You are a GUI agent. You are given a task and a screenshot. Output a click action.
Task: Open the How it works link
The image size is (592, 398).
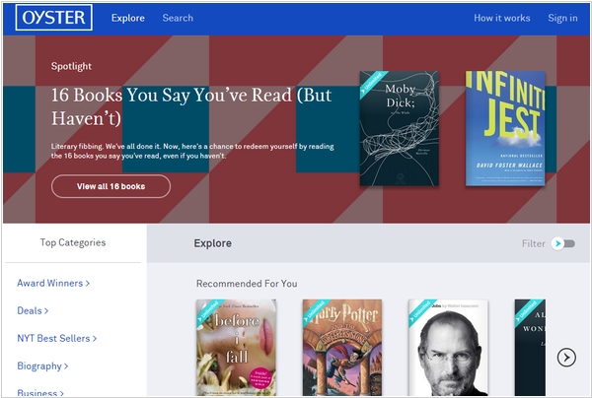tap(501, 18)
